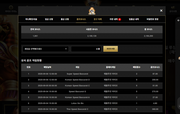Open the 라이브 카지노 chip icon
This screenshot has height=114, width=180.
click(11, 7)
